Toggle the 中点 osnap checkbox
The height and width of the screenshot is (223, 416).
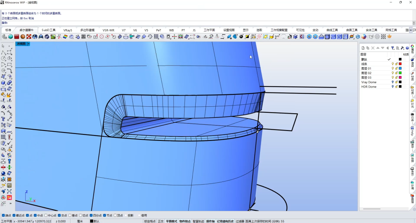click(x=35, y=215)
